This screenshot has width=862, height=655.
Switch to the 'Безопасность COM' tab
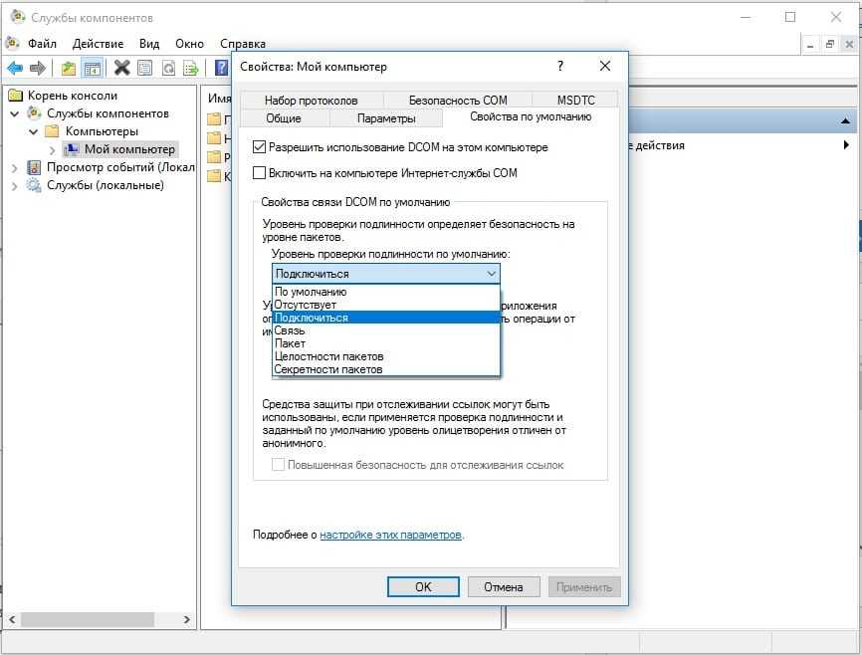[x=457, y=100]
